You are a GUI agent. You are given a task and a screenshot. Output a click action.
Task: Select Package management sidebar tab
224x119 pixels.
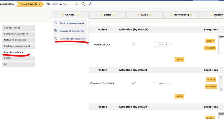(x=19, y=46)
